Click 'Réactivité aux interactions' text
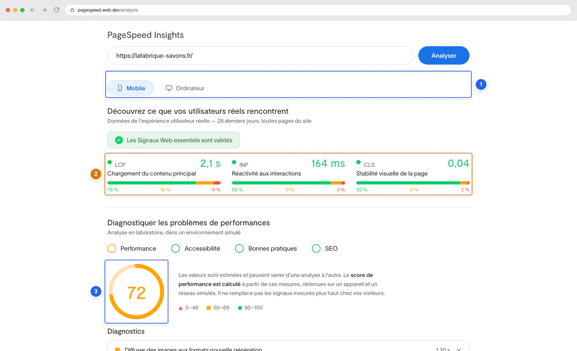This screenshot has height=351, width=577. pos(267,174)
